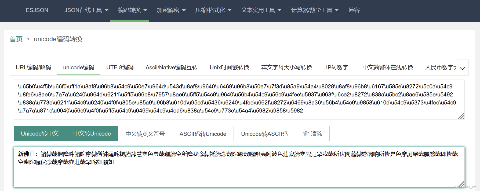Click the Unicode转ASCII码 button
The image size is (480, 191).
[264, 134]
